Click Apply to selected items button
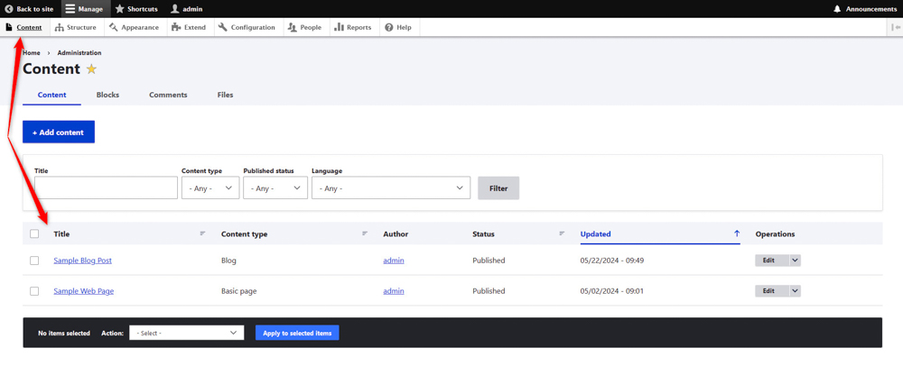The image size is (903, 366). pyautogui.click(x=297, y=333)
